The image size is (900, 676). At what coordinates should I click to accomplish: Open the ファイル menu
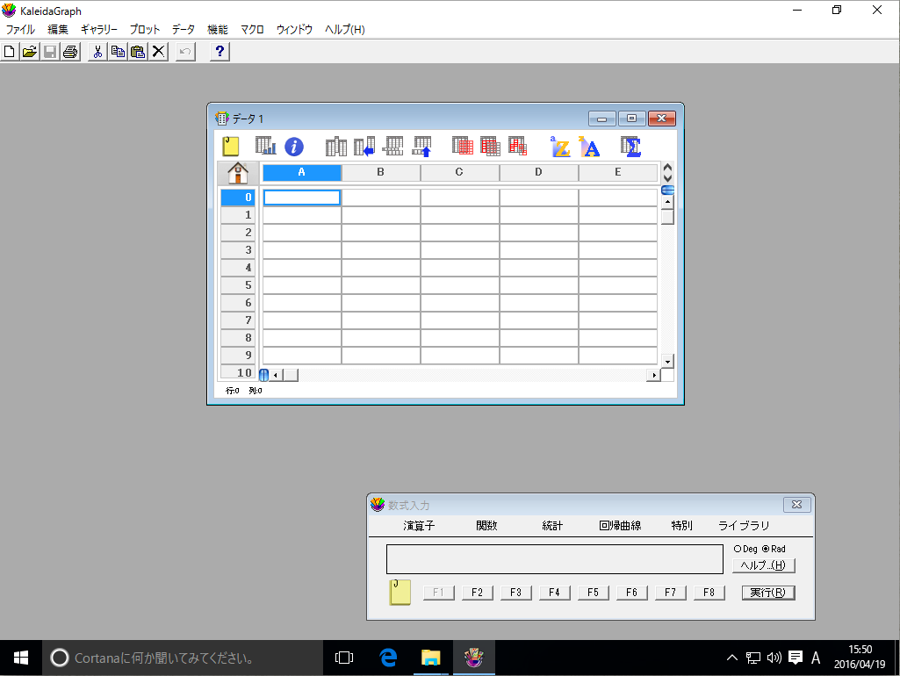(20, 29)
